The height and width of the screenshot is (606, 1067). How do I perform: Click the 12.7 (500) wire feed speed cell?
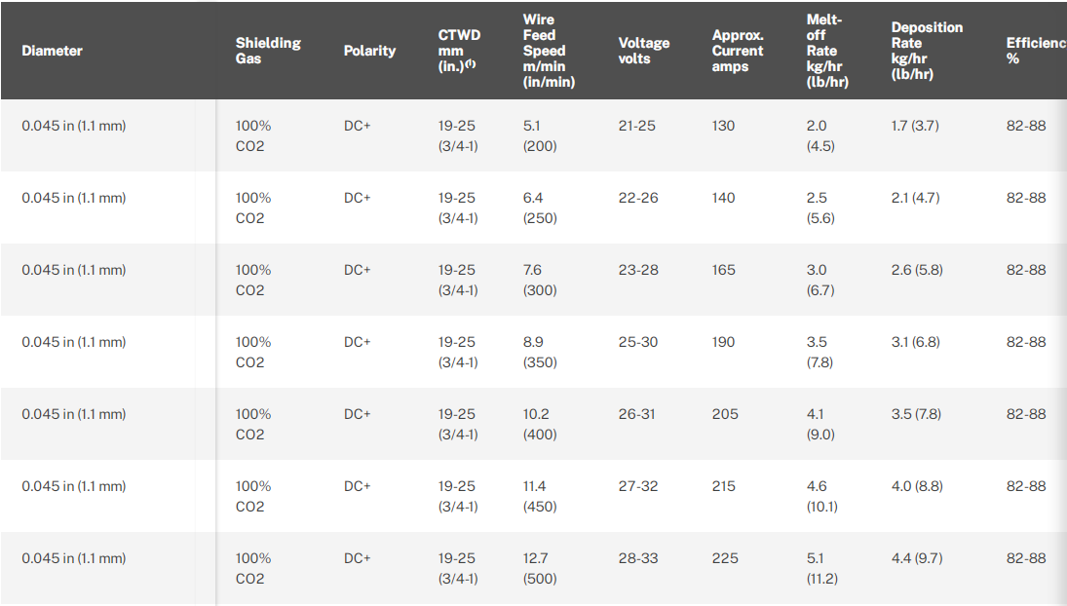pyautogui.click(x=540, y=568)
